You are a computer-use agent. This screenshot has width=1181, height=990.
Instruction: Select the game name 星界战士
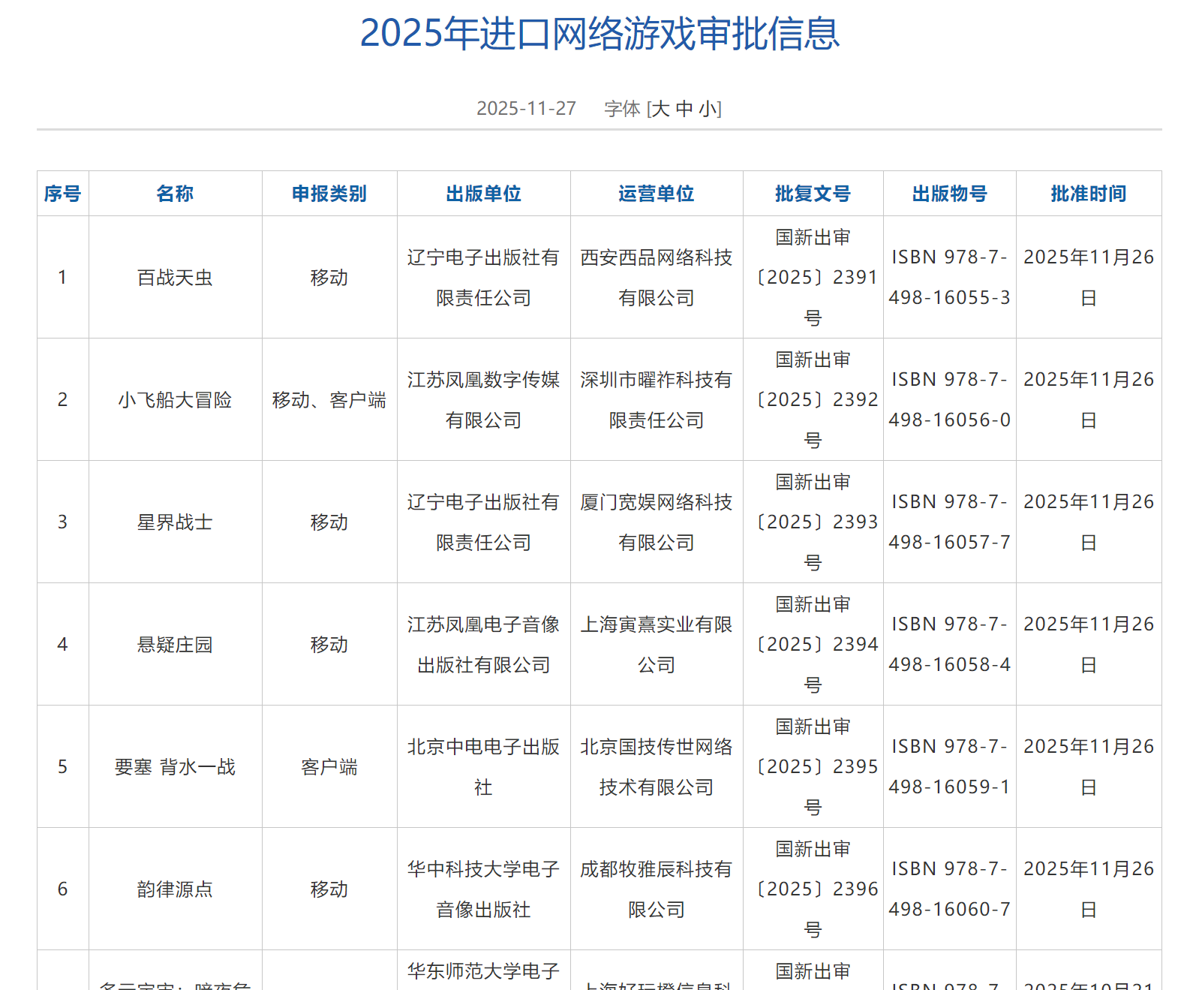click(x=175, y=522)
